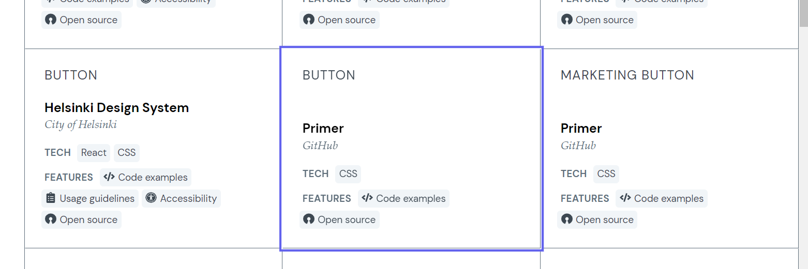Click the City of Helsinki subtitle

coord(81,124)
